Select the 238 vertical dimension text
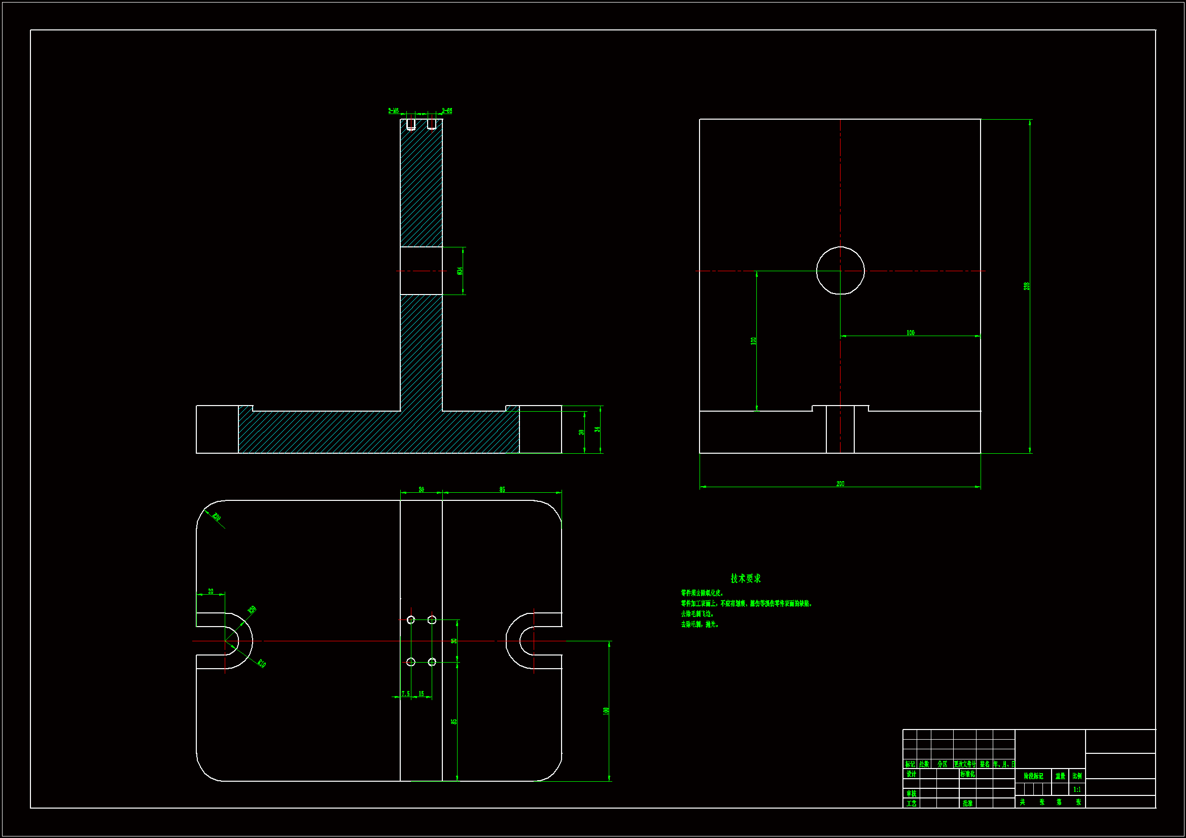Screen dimensions: 1186x838 pos(1026,286)
